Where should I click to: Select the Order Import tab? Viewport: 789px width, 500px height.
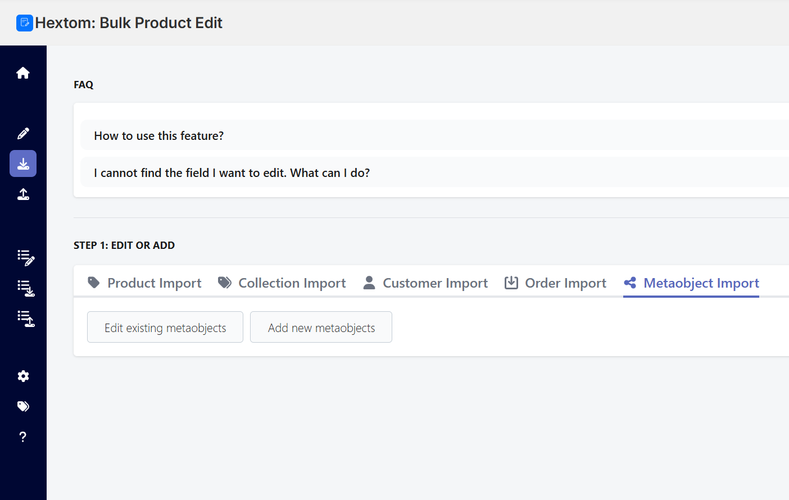point(555,283)
